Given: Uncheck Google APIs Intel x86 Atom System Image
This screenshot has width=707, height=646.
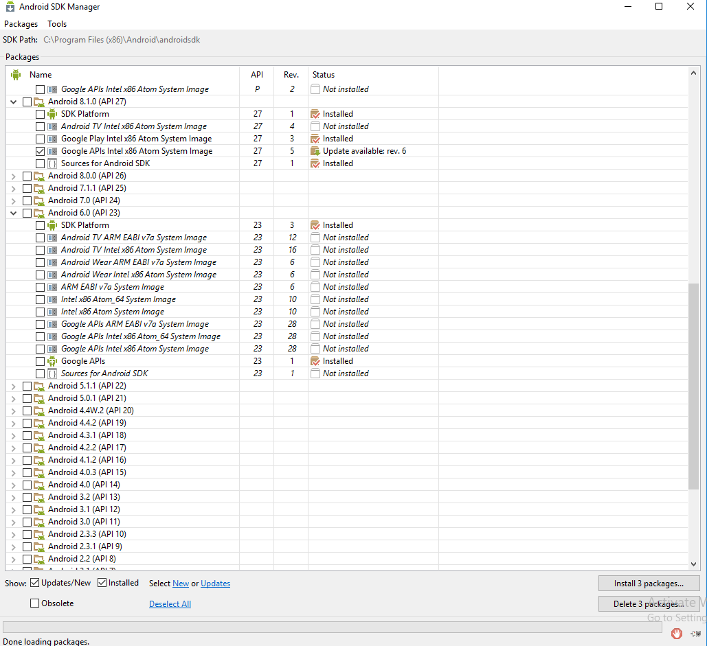Looking at the screenshot, I should [39, 150].
